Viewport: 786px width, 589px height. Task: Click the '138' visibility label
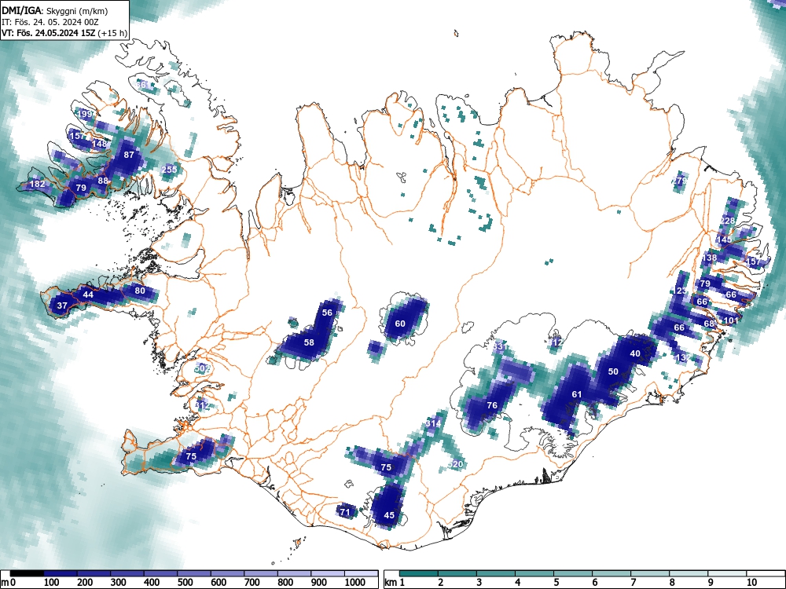pos(709,258)
